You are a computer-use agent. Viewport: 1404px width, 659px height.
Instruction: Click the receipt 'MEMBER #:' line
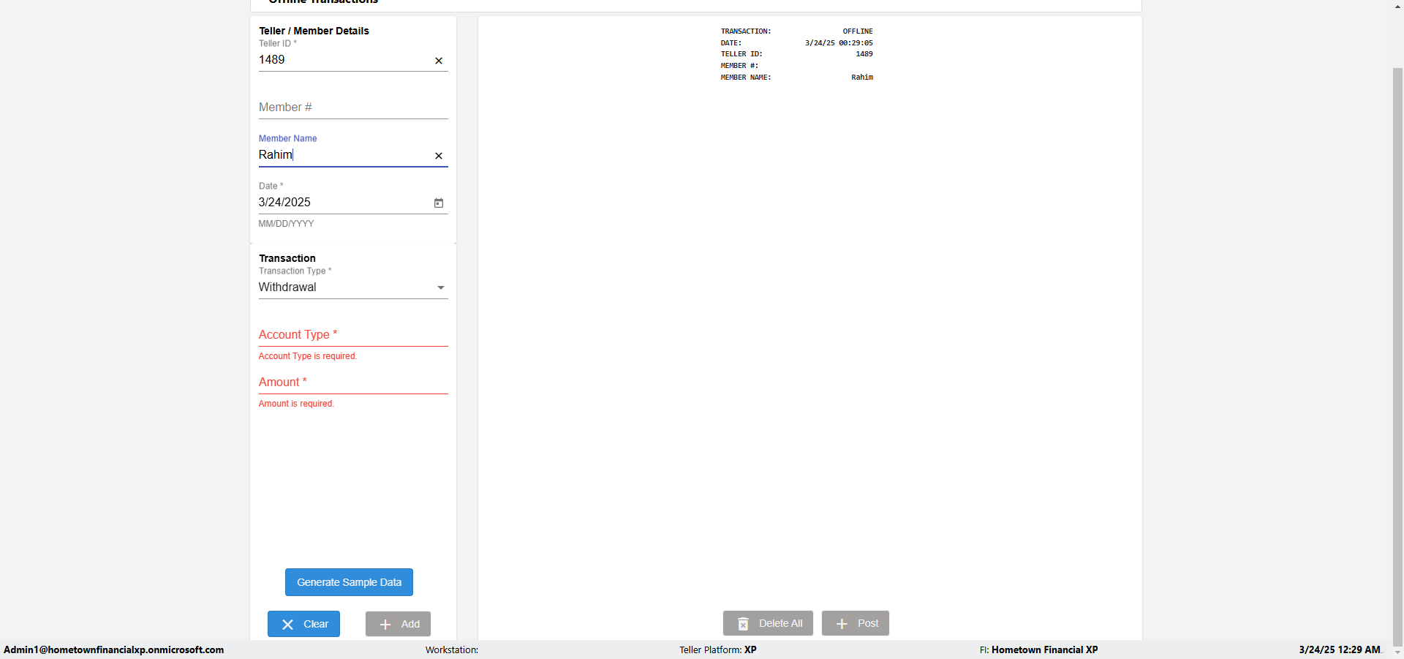pos(739,66)
